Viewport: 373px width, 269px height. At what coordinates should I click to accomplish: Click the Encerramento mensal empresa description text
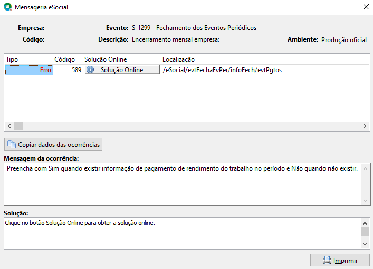pos(176,39)
